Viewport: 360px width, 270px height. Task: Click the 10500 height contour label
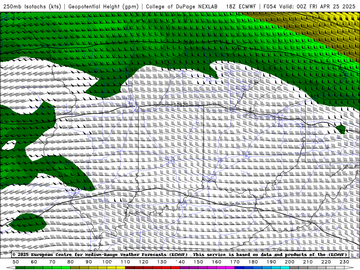[187, 42]
